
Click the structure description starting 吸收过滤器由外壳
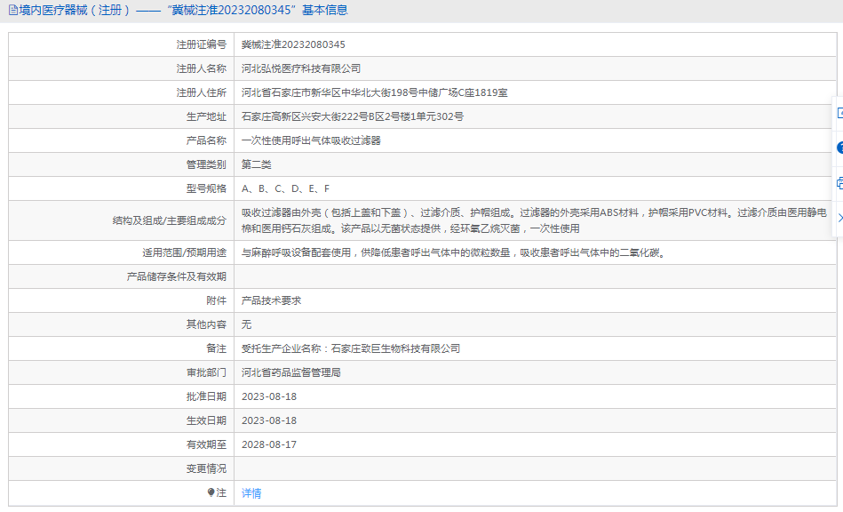point(534,220)
